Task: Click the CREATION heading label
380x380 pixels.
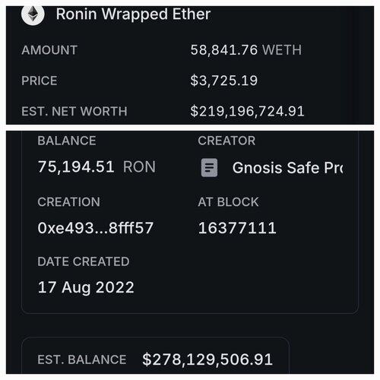Action: (68, 202)
